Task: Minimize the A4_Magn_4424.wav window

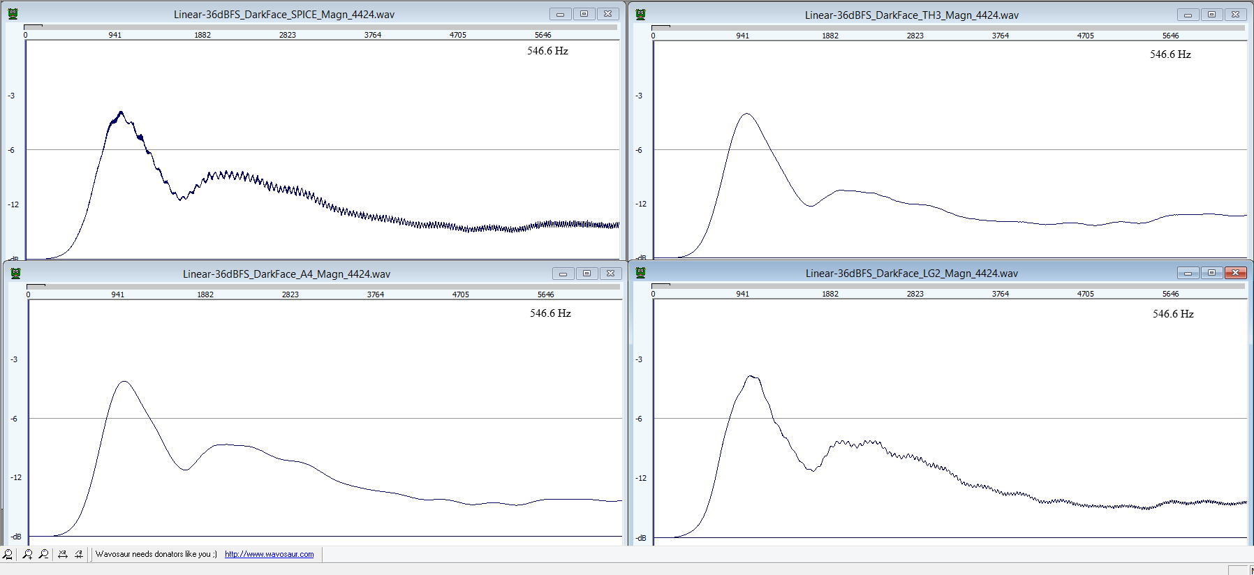Action: [563, 274]
